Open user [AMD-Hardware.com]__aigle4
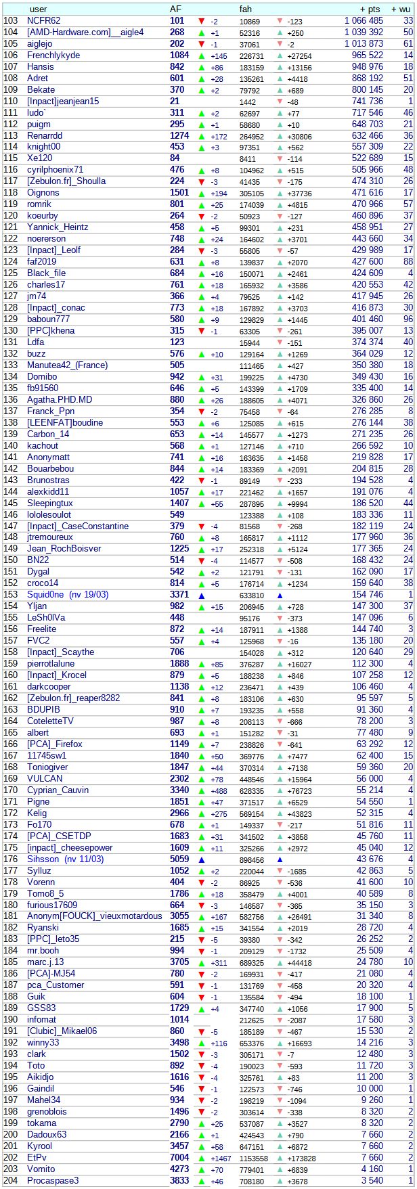Viewport: 417px width, 1189px height. tap(85, 32)
